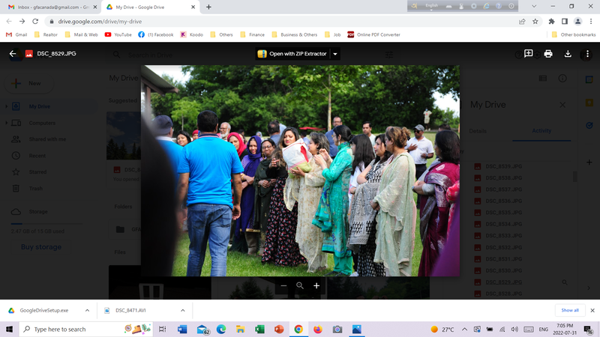Expand DSC_8471.AVI download options
This screenshot has width=600, height=337.
[182, 310]
